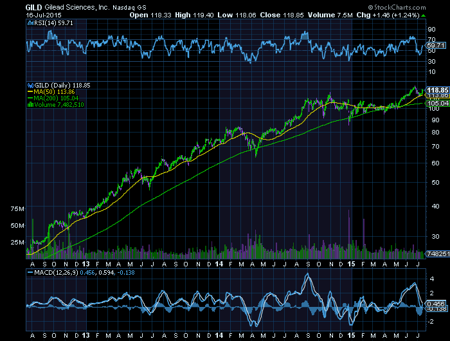450x341 pixels.
Task: Click the 748251 volume tag on right axis
Action: click(x=437, y=253)
